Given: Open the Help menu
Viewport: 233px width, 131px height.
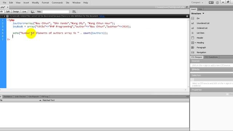Looking at the screenshot, I should coord(86,3).
